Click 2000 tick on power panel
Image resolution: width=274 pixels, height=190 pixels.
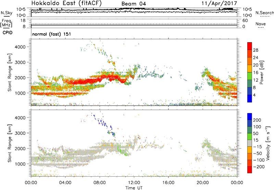coord(20,78)
